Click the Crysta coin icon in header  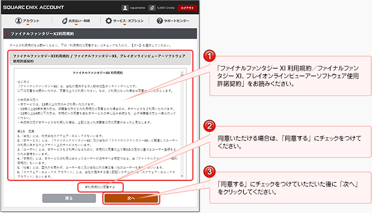pos(152,8)
